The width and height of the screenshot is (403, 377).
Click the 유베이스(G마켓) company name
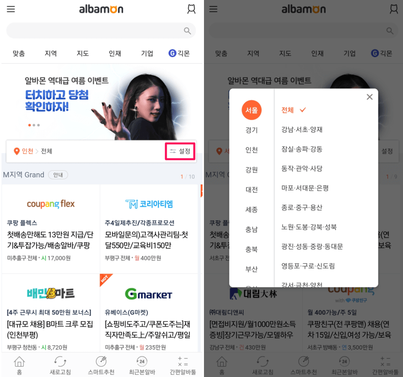126,312
